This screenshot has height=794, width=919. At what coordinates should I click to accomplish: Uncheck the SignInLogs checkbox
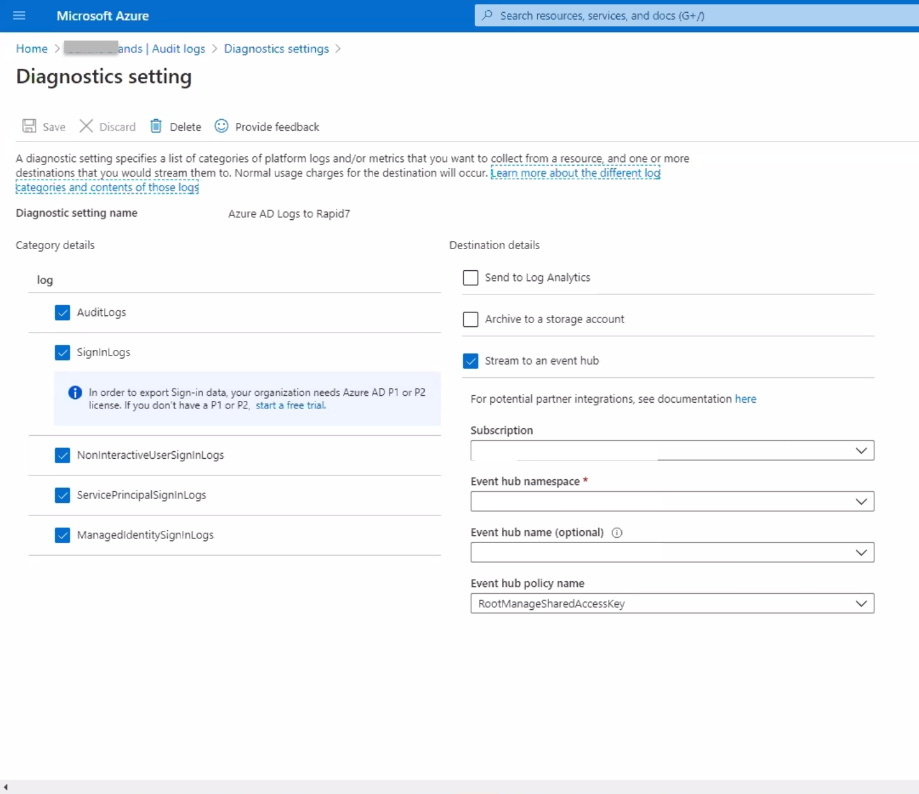click(62, 352)
